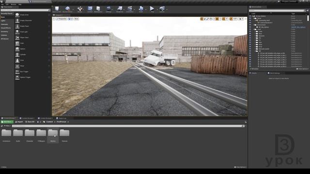Select Volumes category in Place Actors
The width and height of the screenshot is (310, 174).
click(7, 35)
